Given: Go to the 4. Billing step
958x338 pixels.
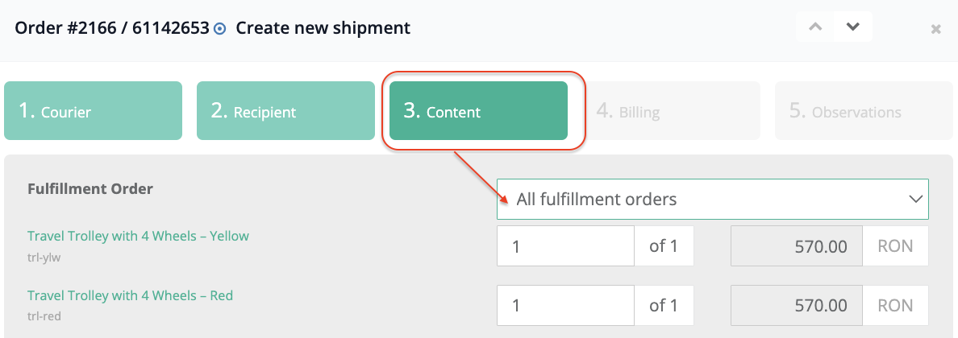Looking at the screenshot, I should coord(671,111).
